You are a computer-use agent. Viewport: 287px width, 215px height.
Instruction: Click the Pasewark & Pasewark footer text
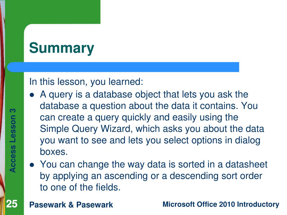coord(71,205)
